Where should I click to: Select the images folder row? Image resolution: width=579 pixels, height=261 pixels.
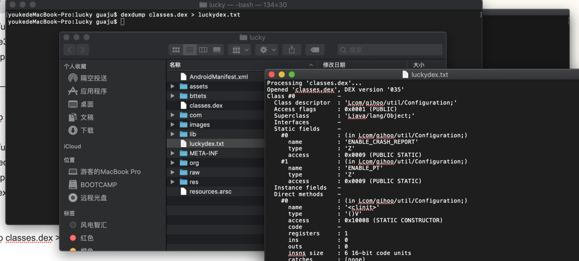coord(216,125)
